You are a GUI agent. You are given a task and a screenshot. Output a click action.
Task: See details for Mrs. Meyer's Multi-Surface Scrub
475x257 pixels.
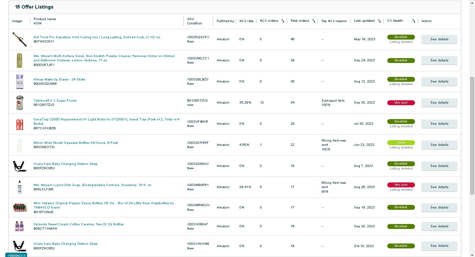point(439,60)
